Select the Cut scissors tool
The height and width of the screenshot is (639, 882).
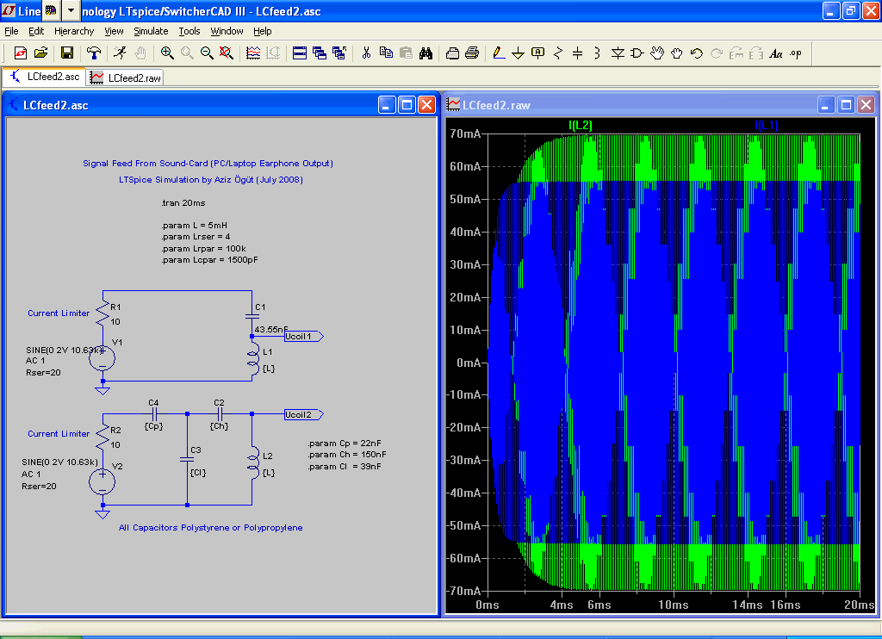pos(366,53)
